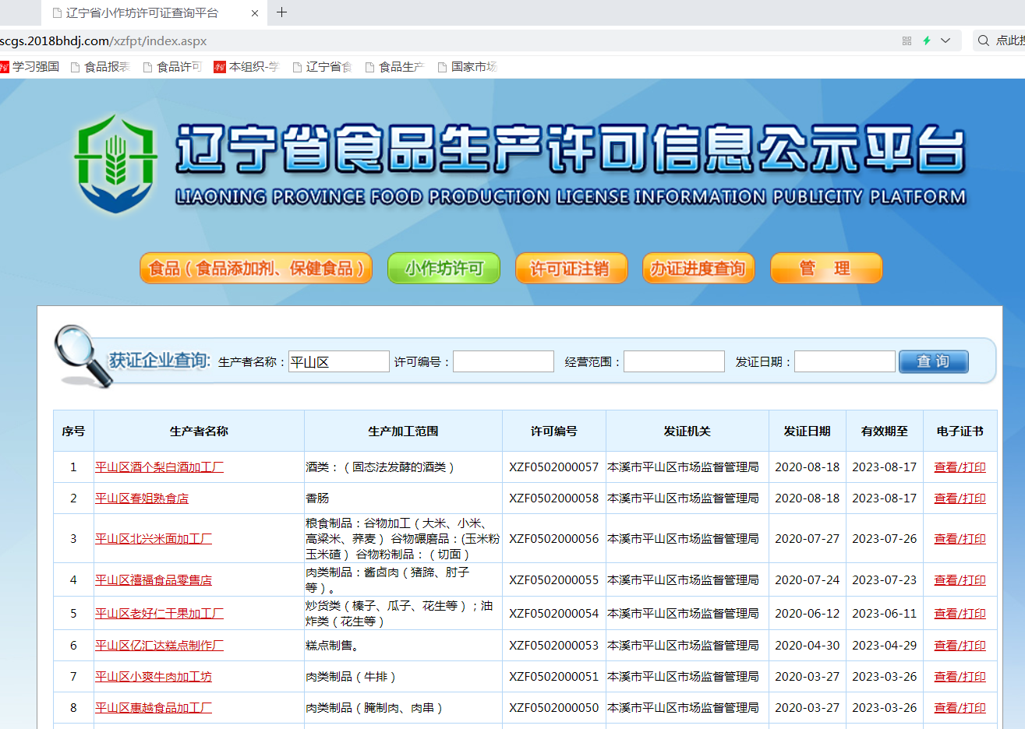Viewport: 1025px width, 729px height.
Task: Open 平山区惠越食品加工厂 producer link
Action: tap(154, 708)
